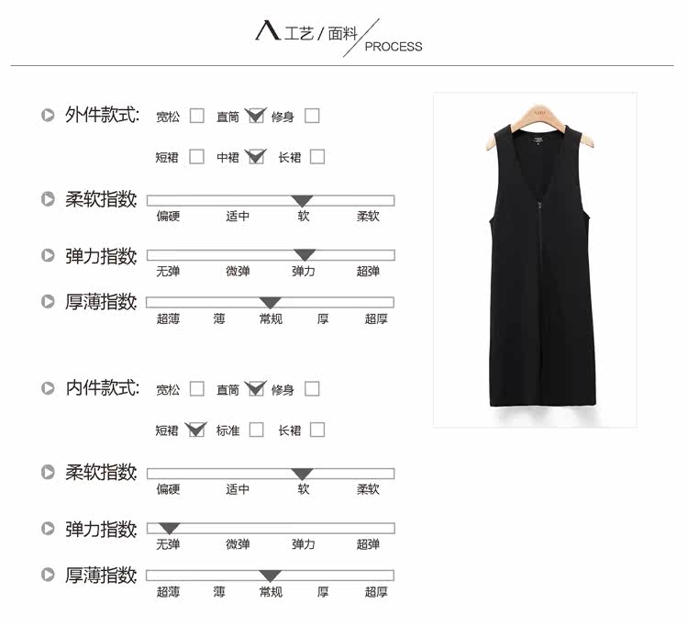Tick the 长裙 checkbox in outer style

coord(317,157)
